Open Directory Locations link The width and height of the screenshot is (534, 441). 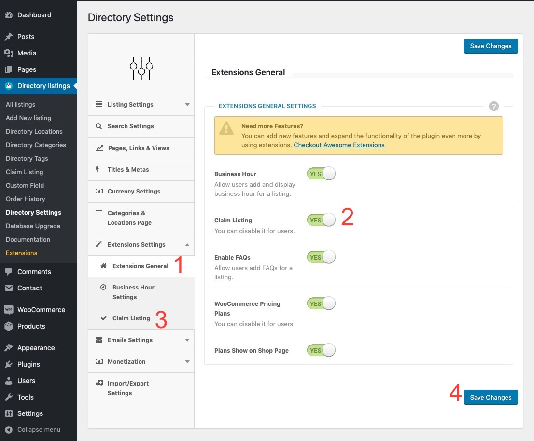[34, 131]
